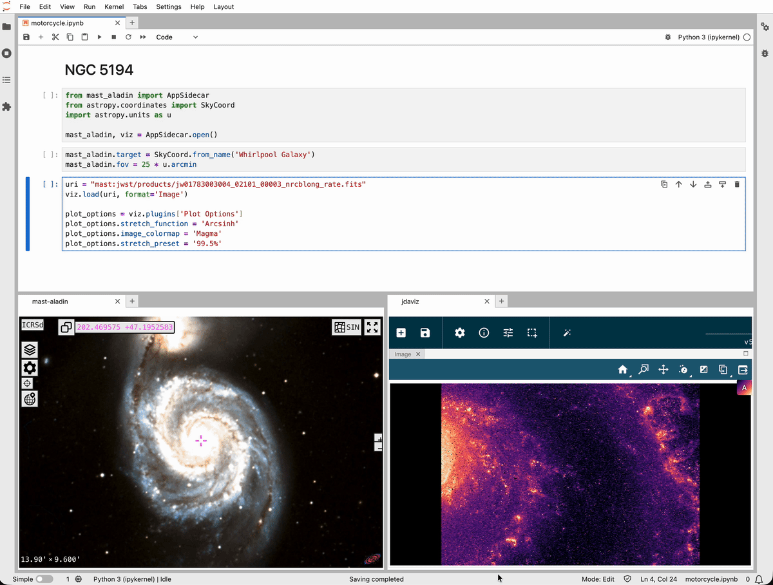Interrupt the kernel with the stop icon
Viewport: 773px width, 585px height.
coord(114,37)
